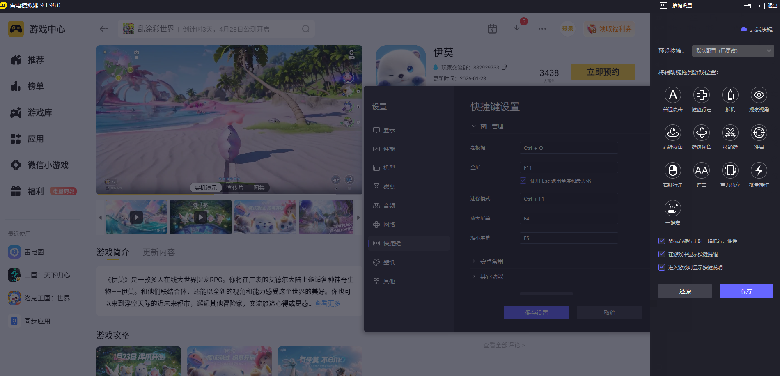Click the back arrow in Game Center

coord(103,29)
